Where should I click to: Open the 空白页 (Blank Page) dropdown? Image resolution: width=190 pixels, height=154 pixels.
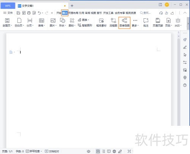coord(19,22)
